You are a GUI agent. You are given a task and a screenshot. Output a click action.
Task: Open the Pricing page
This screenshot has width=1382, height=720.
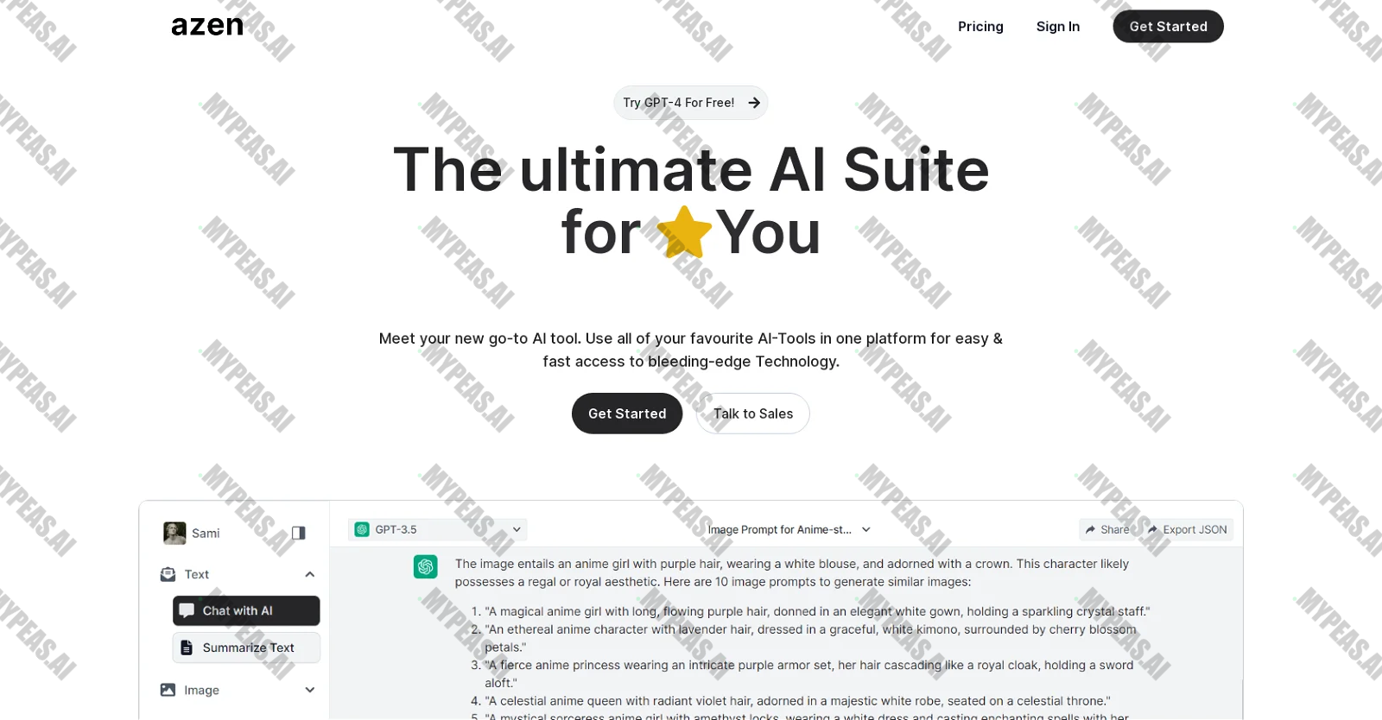(980, 27)
